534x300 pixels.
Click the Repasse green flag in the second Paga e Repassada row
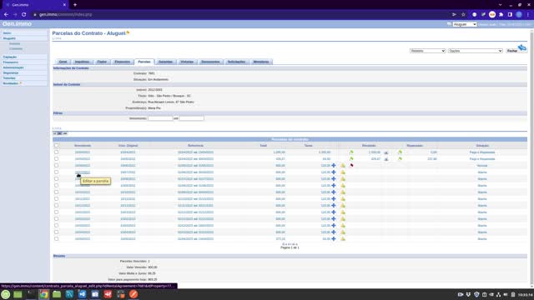[x=400, y=159]
